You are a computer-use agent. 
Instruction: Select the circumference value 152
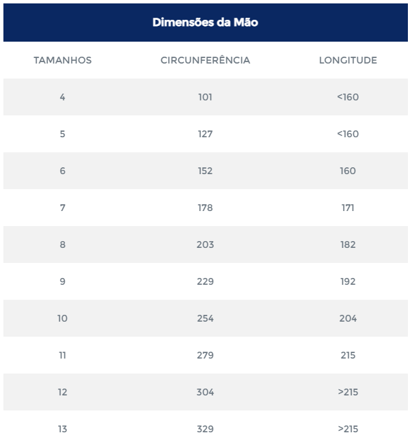click(205, 171)
